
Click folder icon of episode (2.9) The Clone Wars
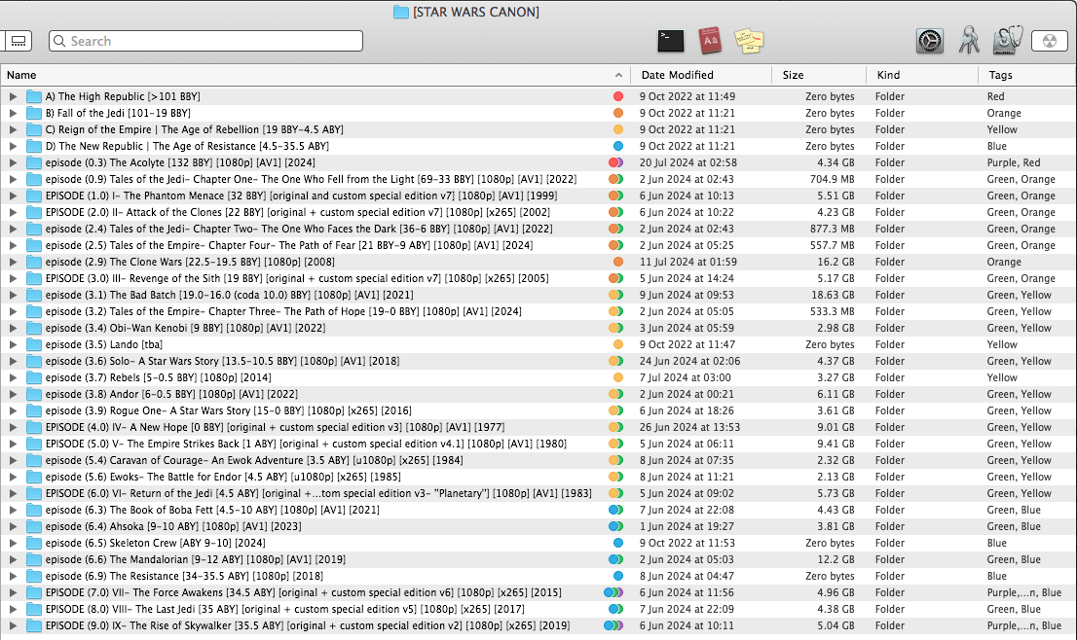(34, 262)
